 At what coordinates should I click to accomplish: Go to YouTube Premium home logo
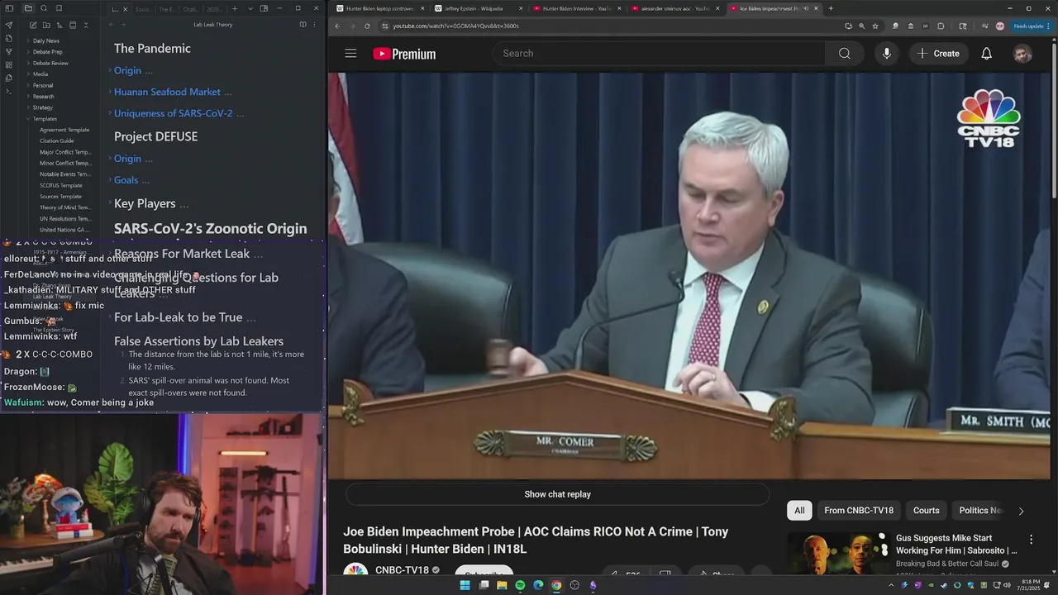pos(404,54)
